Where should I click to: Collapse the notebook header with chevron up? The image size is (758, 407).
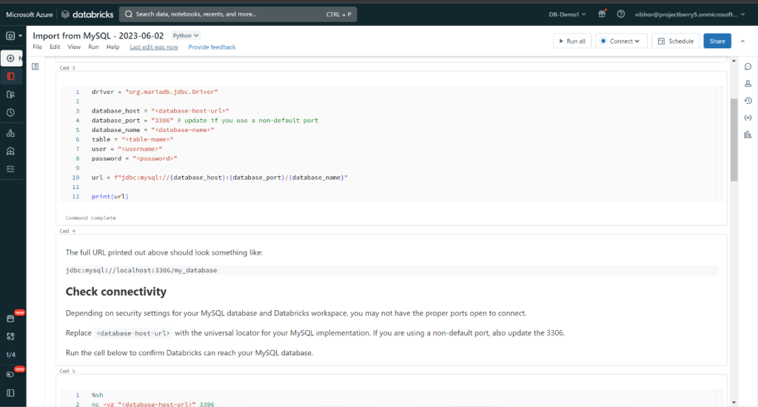pyautogui.click(x=743, y=41)
